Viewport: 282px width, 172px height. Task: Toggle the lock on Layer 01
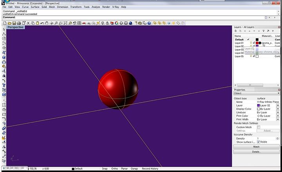pyautogui.click(x=254, y=43)
